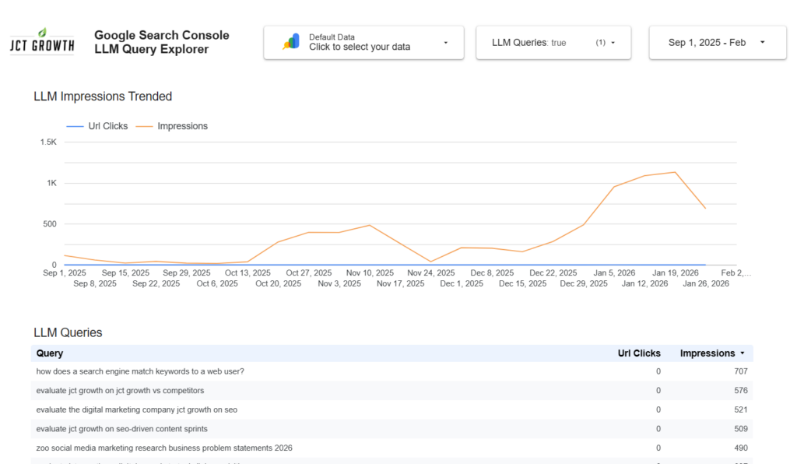Click the 707 impressions value cell

point(740,371)
